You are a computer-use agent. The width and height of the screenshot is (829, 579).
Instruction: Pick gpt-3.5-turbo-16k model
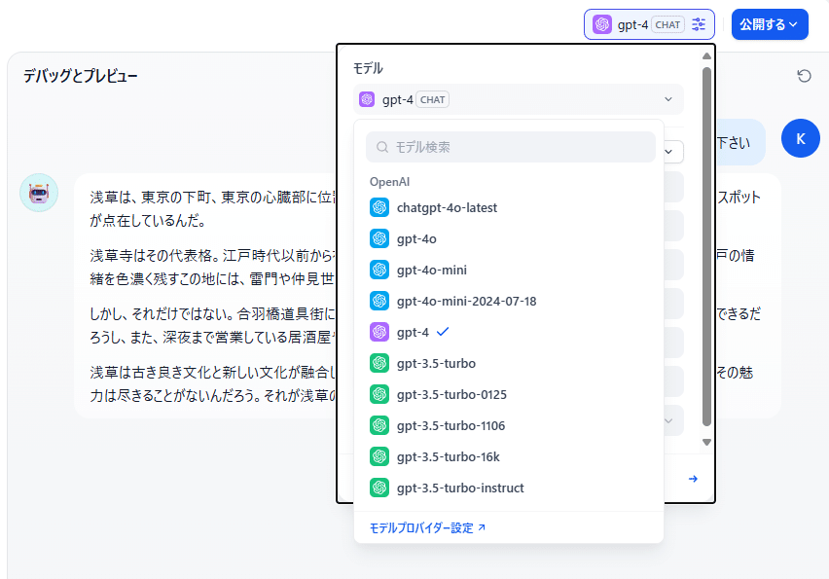(509, 456)
